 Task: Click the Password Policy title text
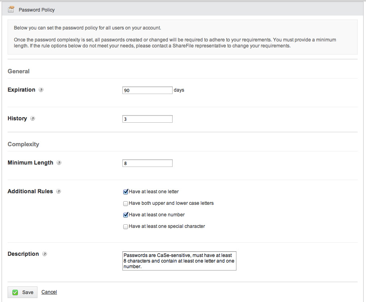click(x=37, y=10)
